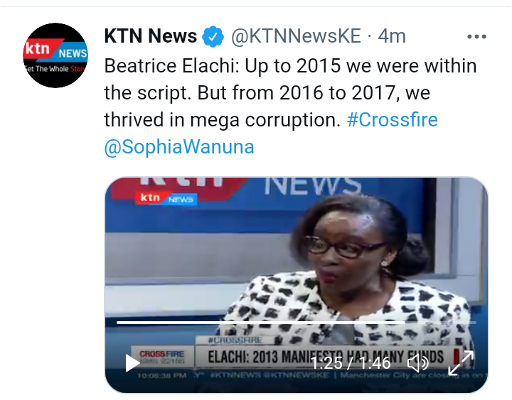This screenshot has width=512, height=400.
Task: Click the tweet text about mega corruption
Action: pyautogui.click(x=290, y=92)
